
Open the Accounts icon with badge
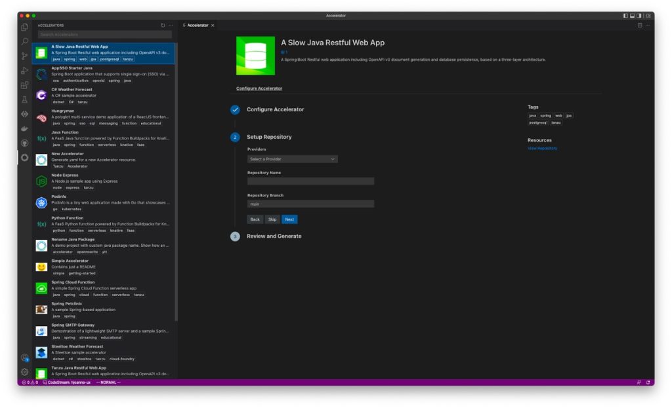pos(24,358)
